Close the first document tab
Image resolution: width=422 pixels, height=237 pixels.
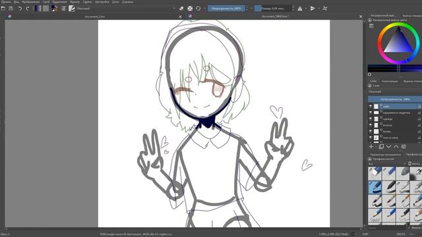tap(180, 16)
